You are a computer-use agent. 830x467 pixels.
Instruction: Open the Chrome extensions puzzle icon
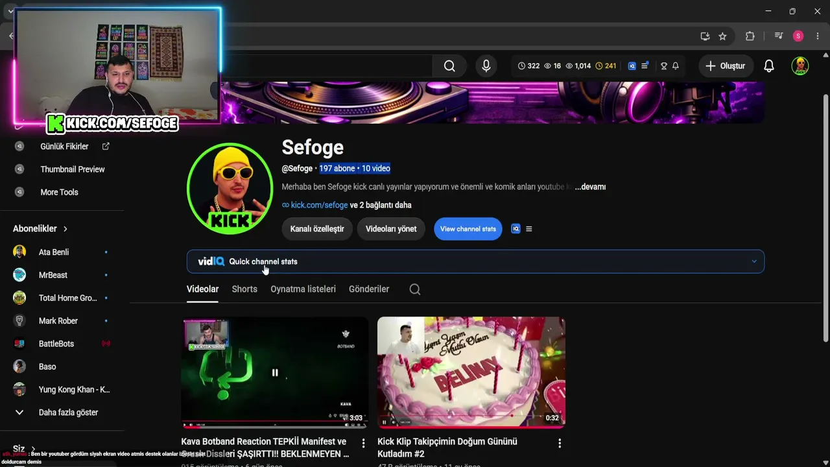click(x=750, y=36)
